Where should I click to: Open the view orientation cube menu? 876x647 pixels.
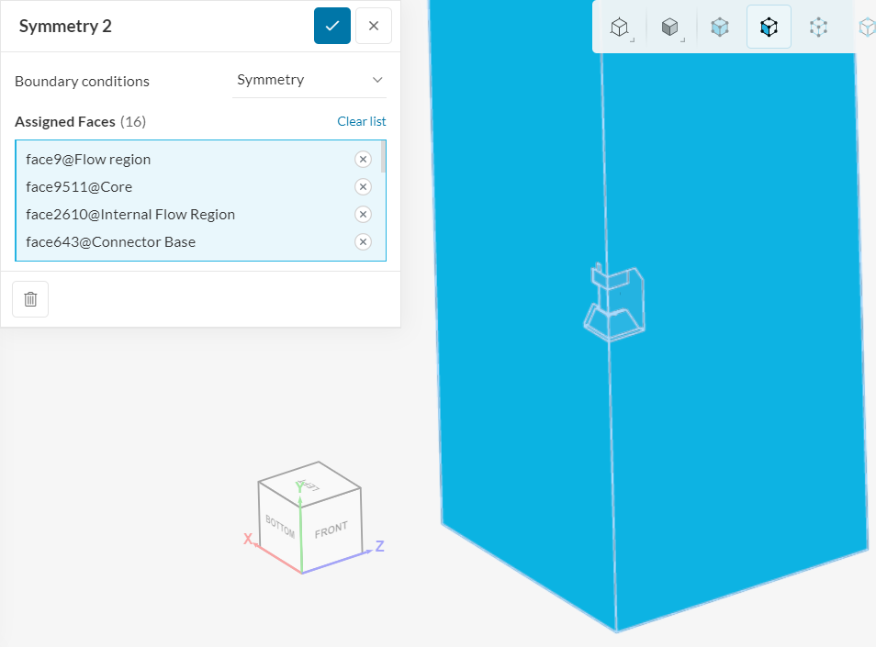(x=621, y=28)
